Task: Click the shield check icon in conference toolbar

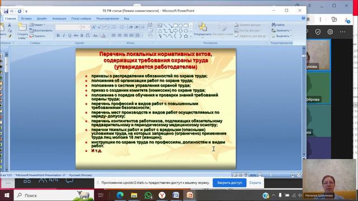Action: (x=318, y=32)
